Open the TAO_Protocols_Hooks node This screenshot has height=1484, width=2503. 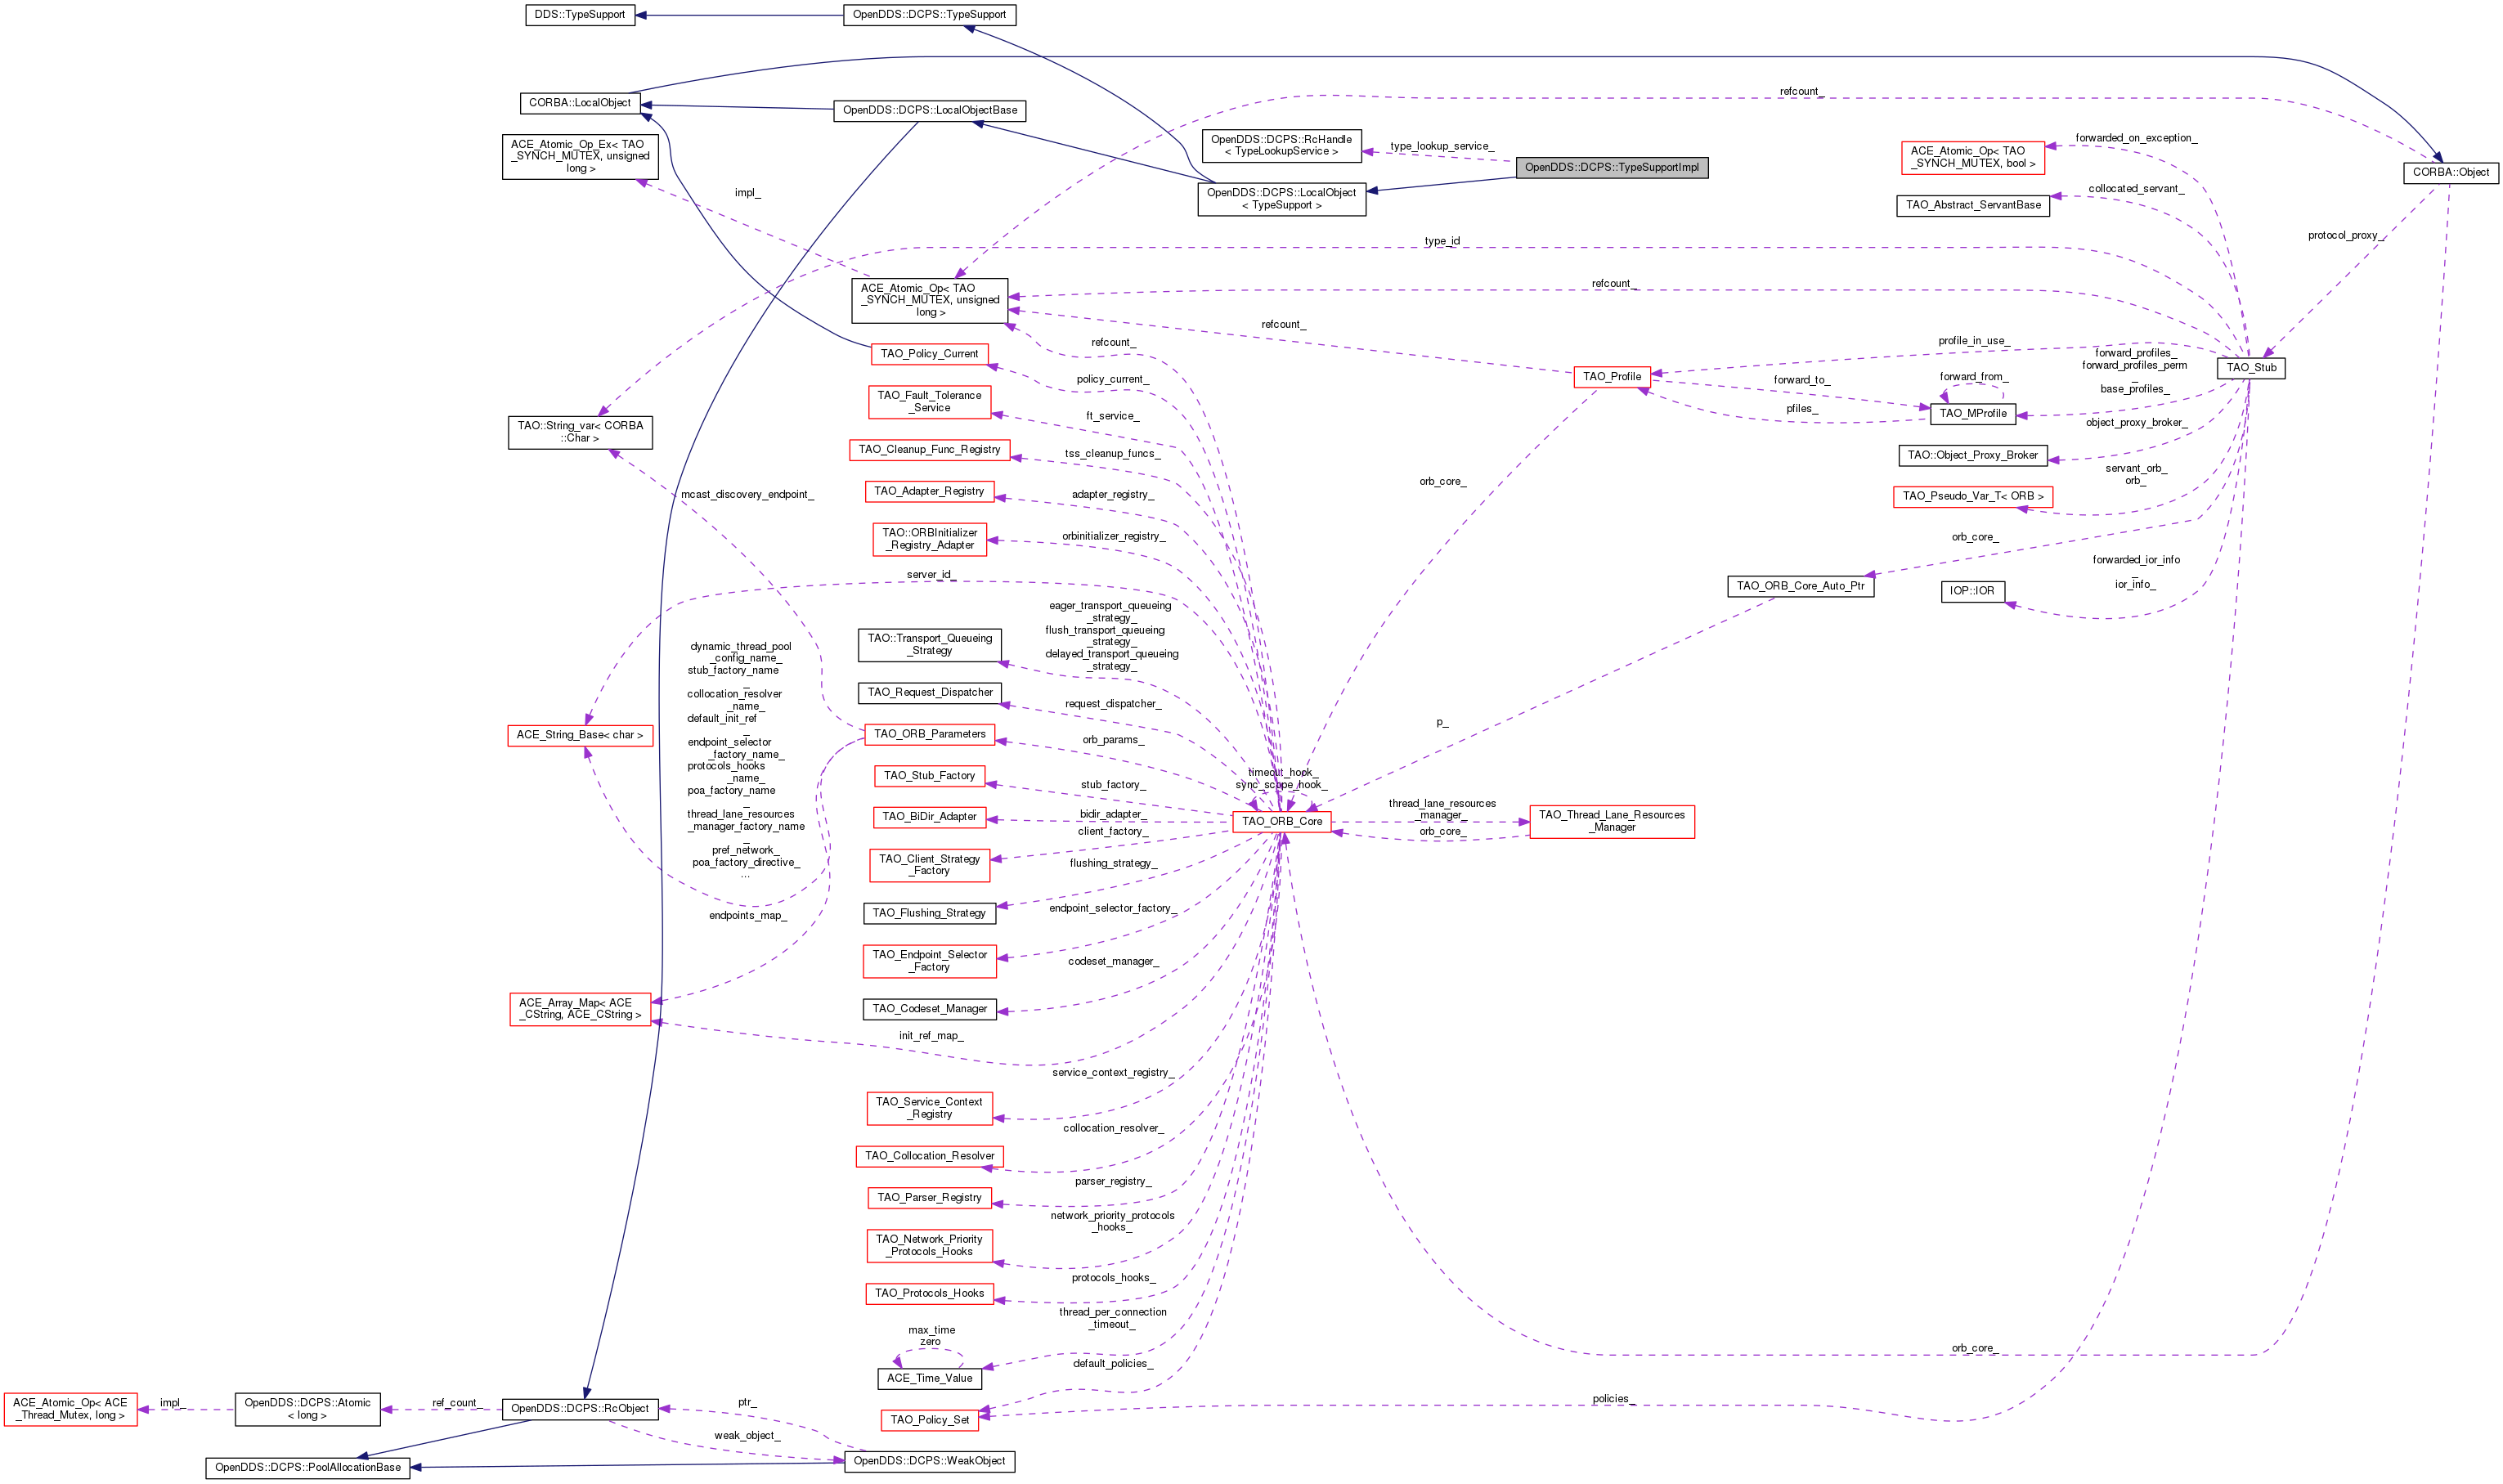coord(929,1294)
